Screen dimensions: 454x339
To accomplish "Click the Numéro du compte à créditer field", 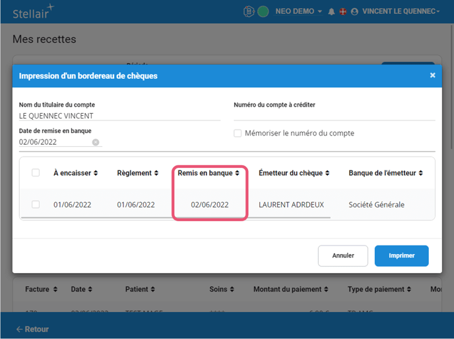I will pyautogui.click(x=334, y=115).
